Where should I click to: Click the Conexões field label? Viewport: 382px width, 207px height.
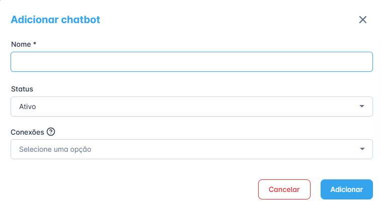coord(28,132)
